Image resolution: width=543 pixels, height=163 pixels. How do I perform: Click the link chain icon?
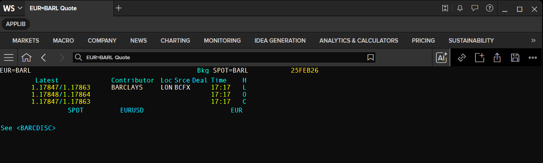pos(462,58)
